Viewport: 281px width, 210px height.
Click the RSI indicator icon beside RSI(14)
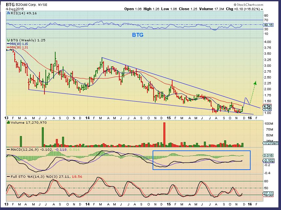pos(8,13)
